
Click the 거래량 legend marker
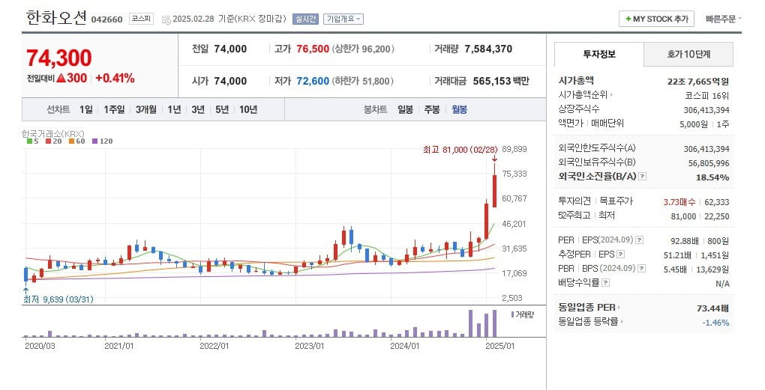pos(512,314)
